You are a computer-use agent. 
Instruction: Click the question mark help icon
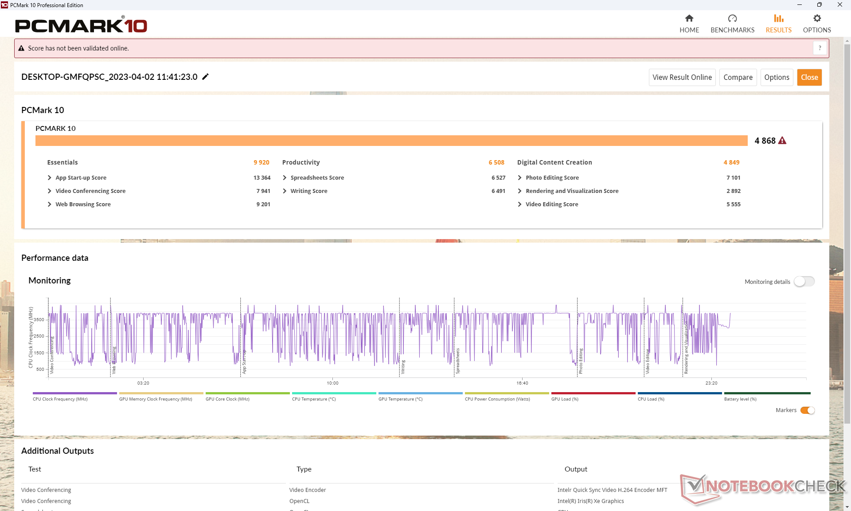point(820,48)
